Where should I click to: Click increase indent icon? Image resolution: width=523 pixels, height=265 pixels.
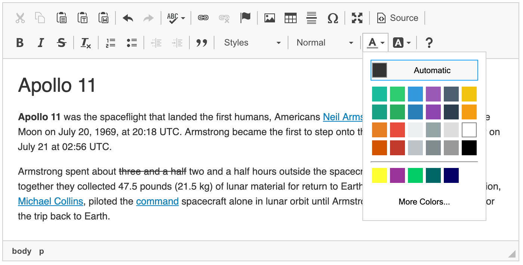[177, 43]
